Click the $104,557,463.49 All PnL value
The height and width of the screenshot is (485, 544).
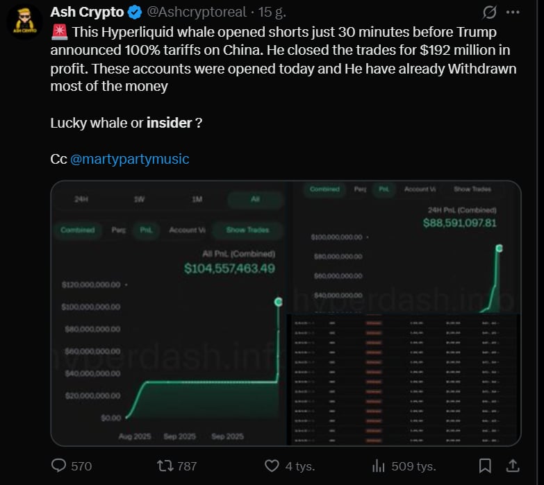pos(229,269)
